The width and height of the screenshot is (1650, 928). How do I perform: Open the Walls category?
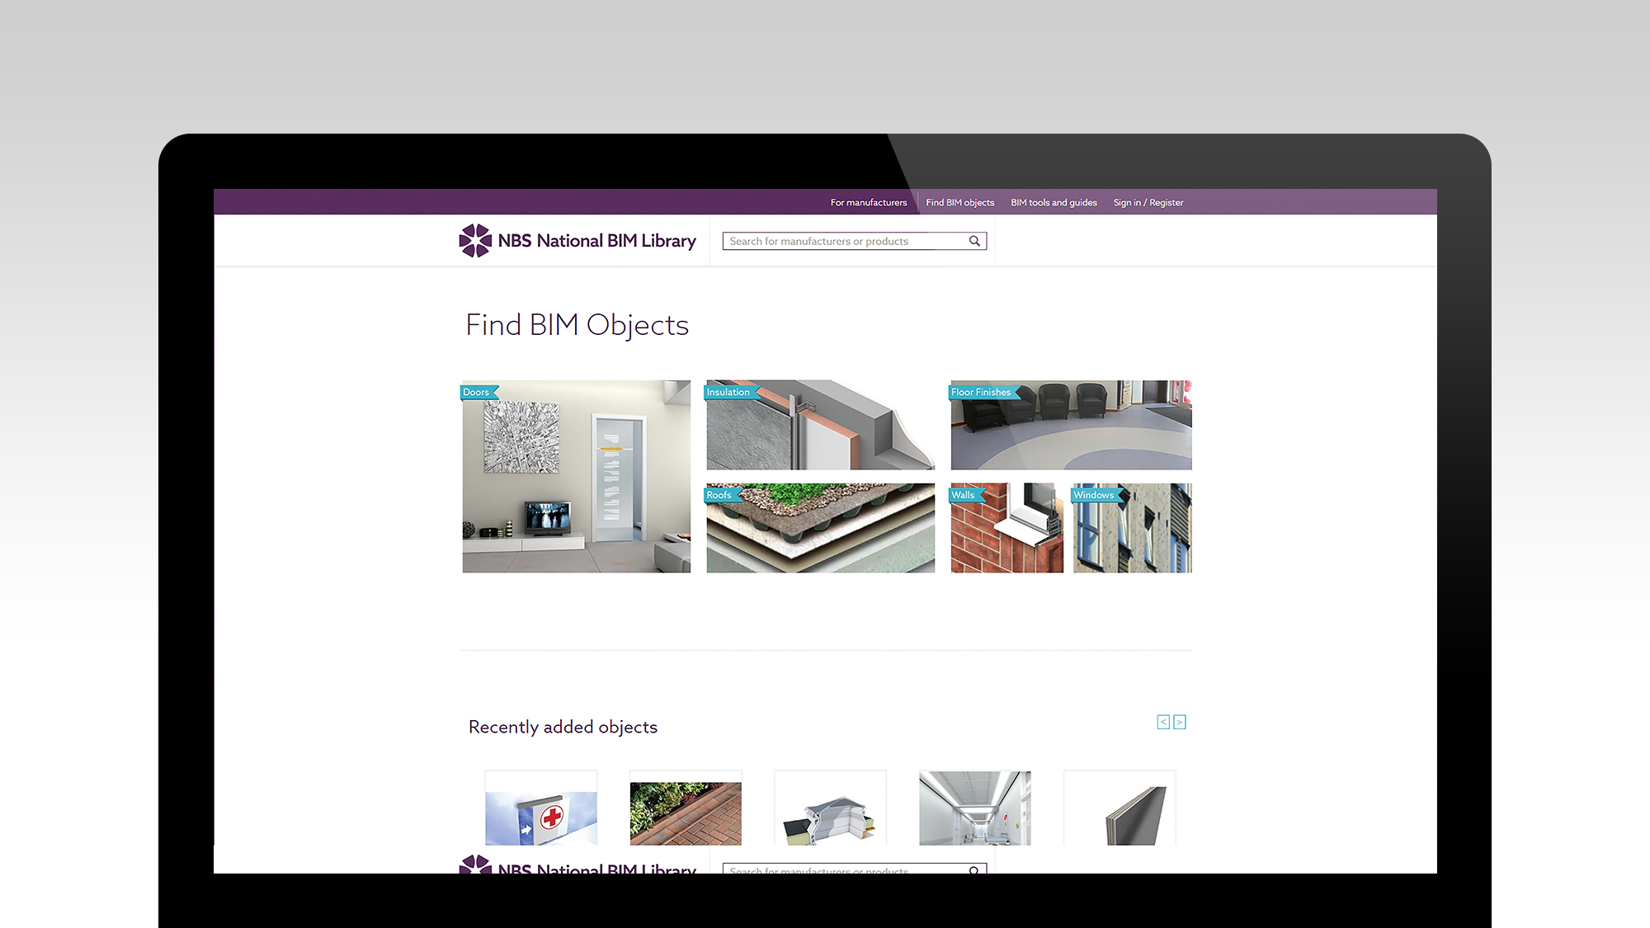[x=964, y=494]
